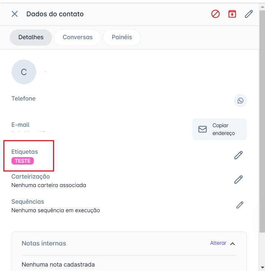The height and width of the screenshot is (271, 265).
Task: Open WhatsApp chat from the Telefone row
Action: pyautogui.click(x=241, y=101)
